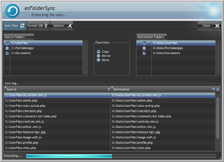The width and height of the screenshot is (224, 162).
Task: Uncheck the C:\UserFiles source folder checkbox
Action: pyautogui.click(x=7, y=43)
